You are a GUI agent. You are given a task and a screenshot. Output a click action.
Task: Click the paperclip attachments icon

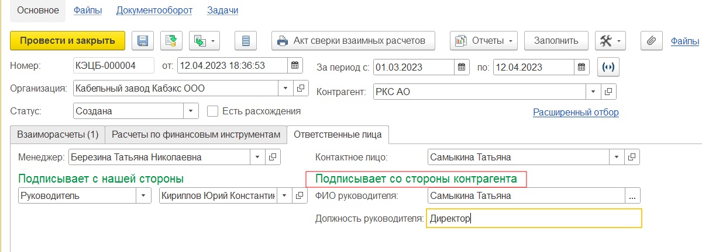point(651,41)
